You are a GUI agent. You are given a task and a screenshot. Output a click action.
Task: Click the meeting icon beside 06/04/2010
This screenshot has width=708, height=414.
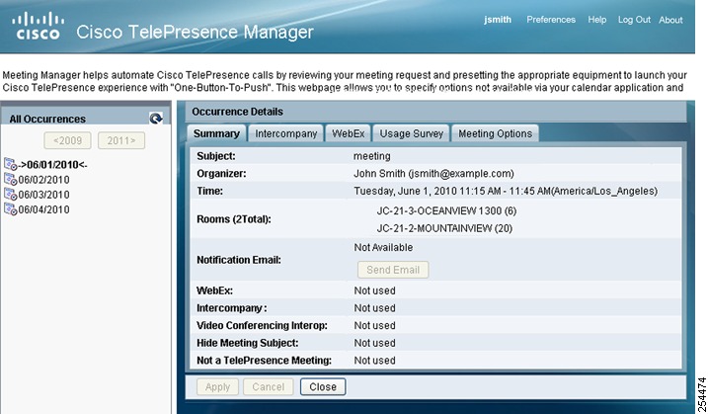(x=11, y=208)
